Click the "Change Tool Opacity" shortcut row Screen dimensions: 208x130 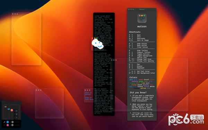click(141, 61)
